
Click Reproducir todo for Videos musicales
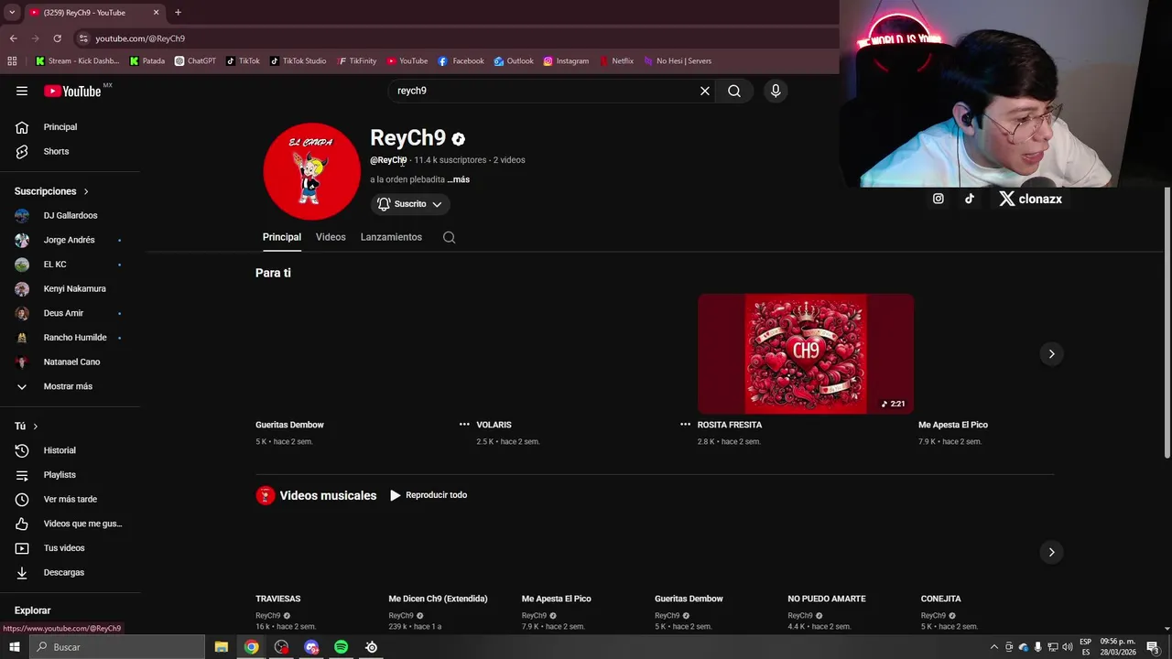click(429, 495)
